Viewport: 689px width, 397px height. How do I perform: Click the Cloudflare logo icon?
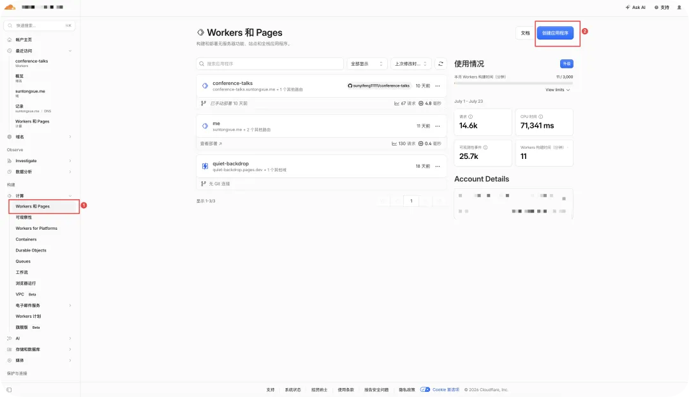(10, 7)
